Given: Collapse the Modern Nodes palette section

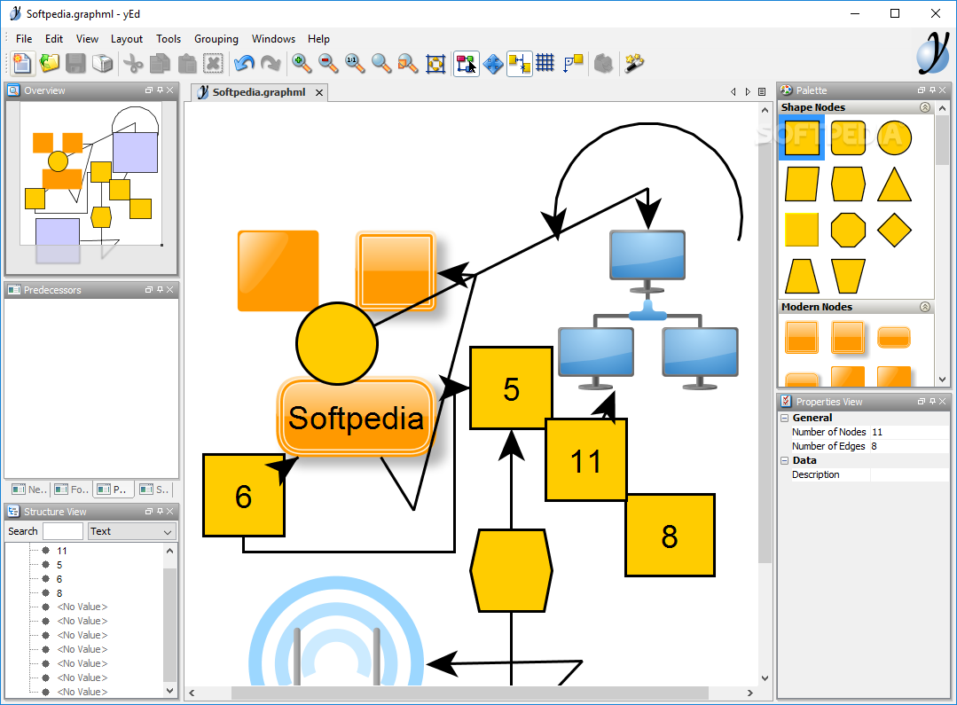Looking at the screenshot, I should pos(925,307).
